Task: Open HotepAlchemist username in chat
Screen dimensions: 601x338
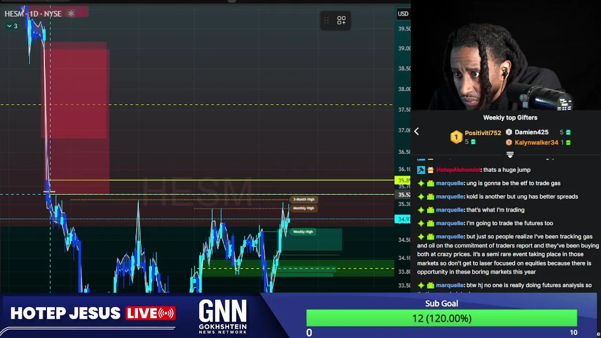Action: click(458, 170)
